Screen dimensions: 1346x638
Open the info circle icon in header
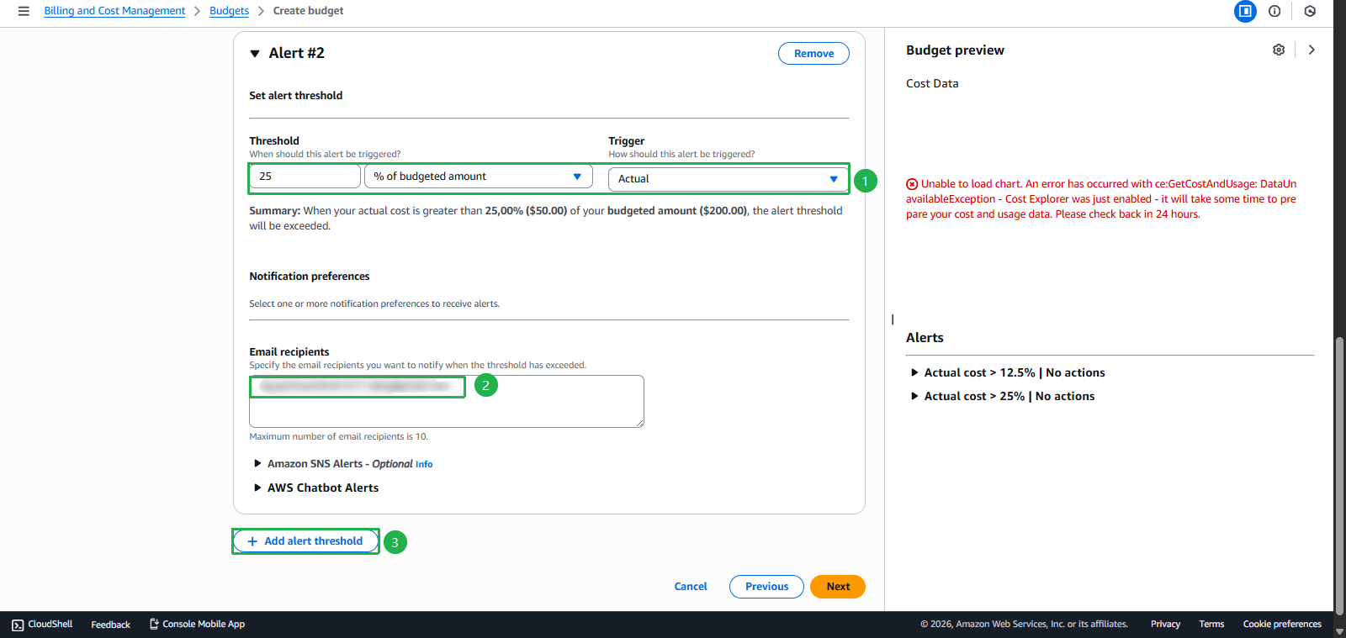tap(1274, 11)
